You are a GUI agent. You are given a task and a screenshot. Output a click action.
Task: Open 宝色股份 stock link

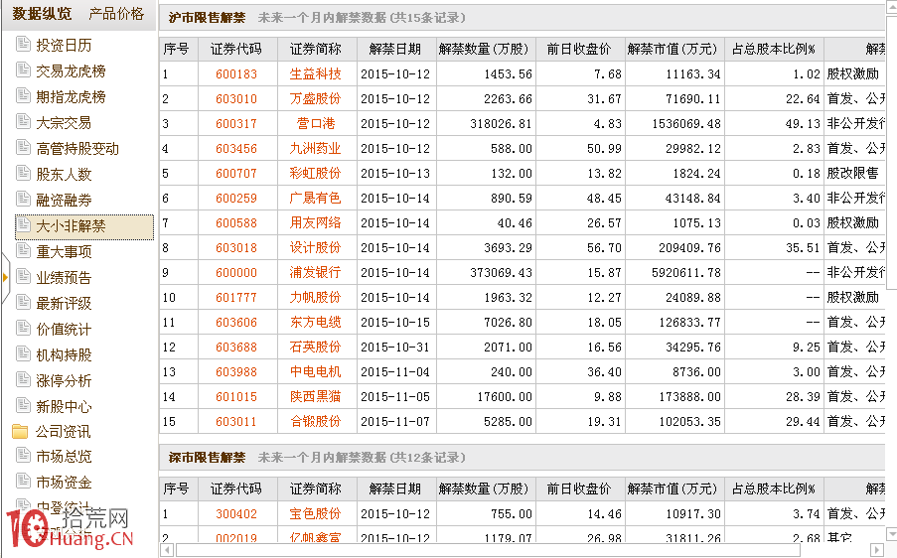tap(315, 513)
